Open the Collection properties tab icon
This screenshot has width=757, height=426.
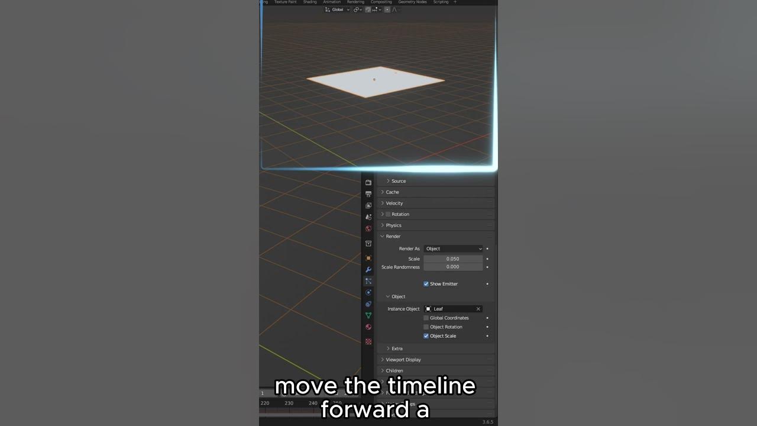click(x=368, y=243)
